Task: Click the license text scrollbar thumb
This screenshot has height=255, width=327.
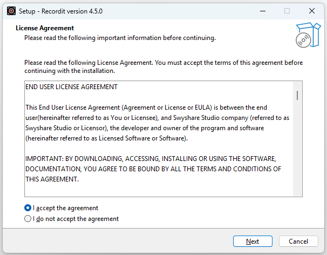Action: click(x=297, y=95)
